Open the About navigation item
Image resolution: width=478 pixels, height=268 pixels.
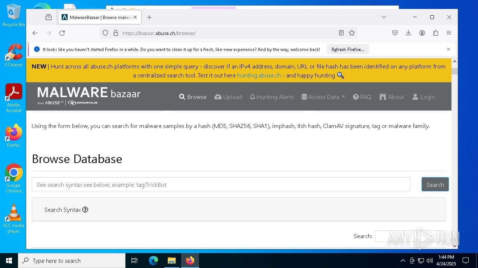tap(391, 97)
